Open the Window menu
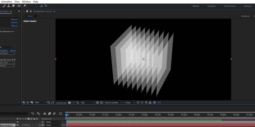 26,2
